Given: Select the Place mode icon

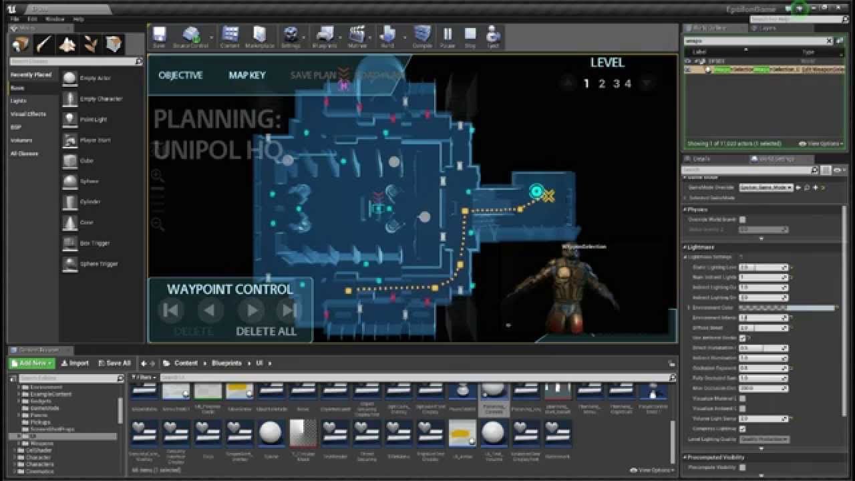Looking at the screenshot, I should point(21,44).
